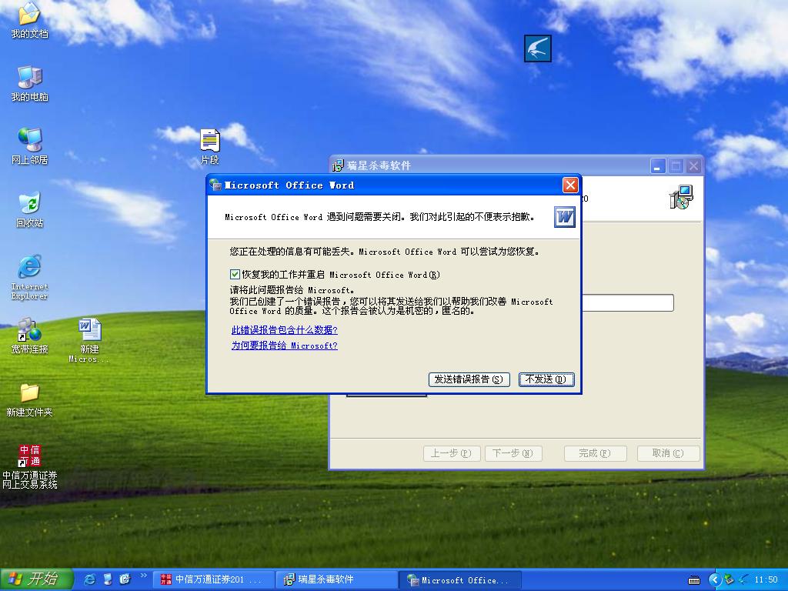This screenshot has height=591, width=788.
Task: Click the shield tray icon
Action: point(729,580)
